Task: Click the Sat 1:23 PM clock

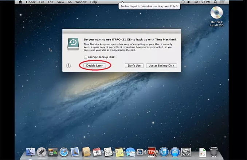Action: [202, 2]
